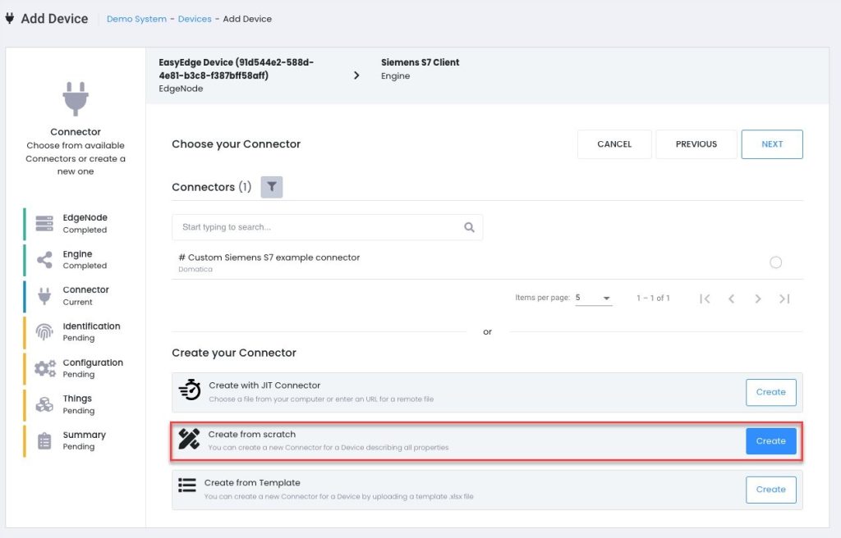Click the large Connector plug icon
This screenshot has height=538, width=841.
[76, 98]
